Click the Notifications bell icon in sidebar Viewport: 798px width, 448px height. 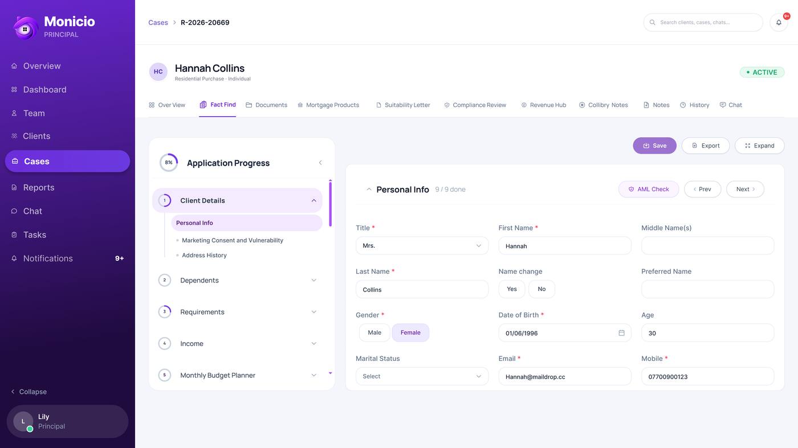(14, 258)
